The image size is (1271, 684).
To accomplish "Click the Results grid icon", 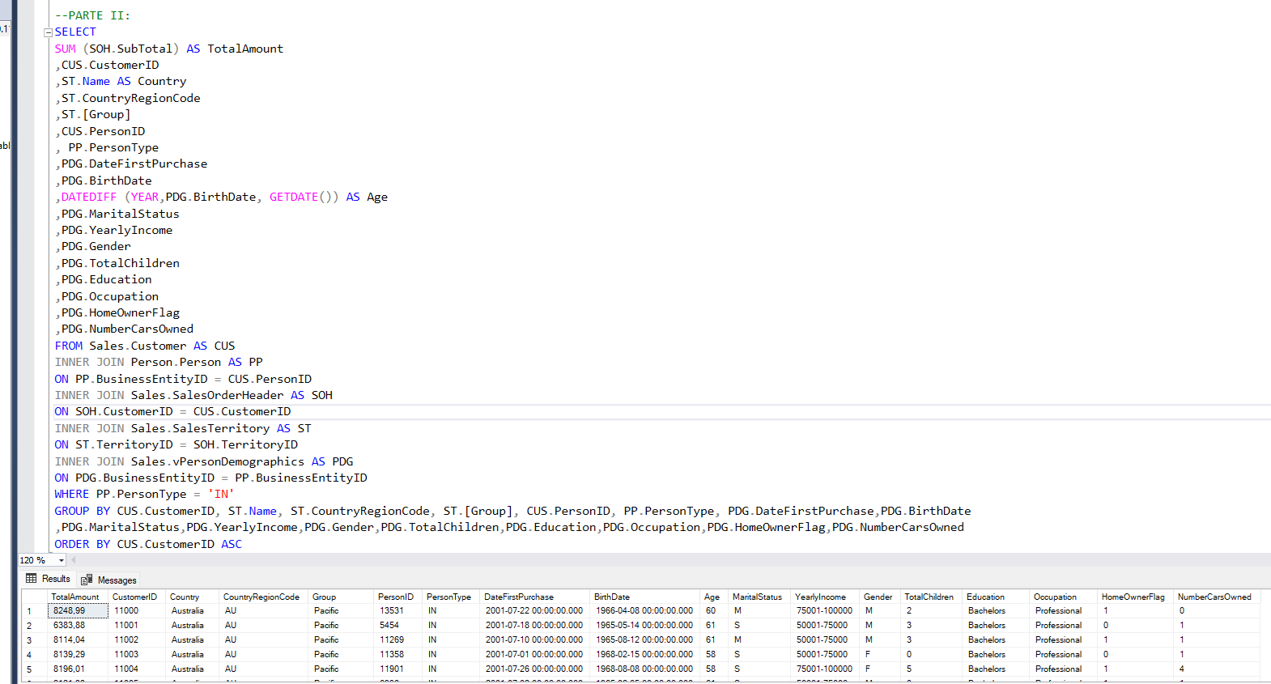I will 32,579.
